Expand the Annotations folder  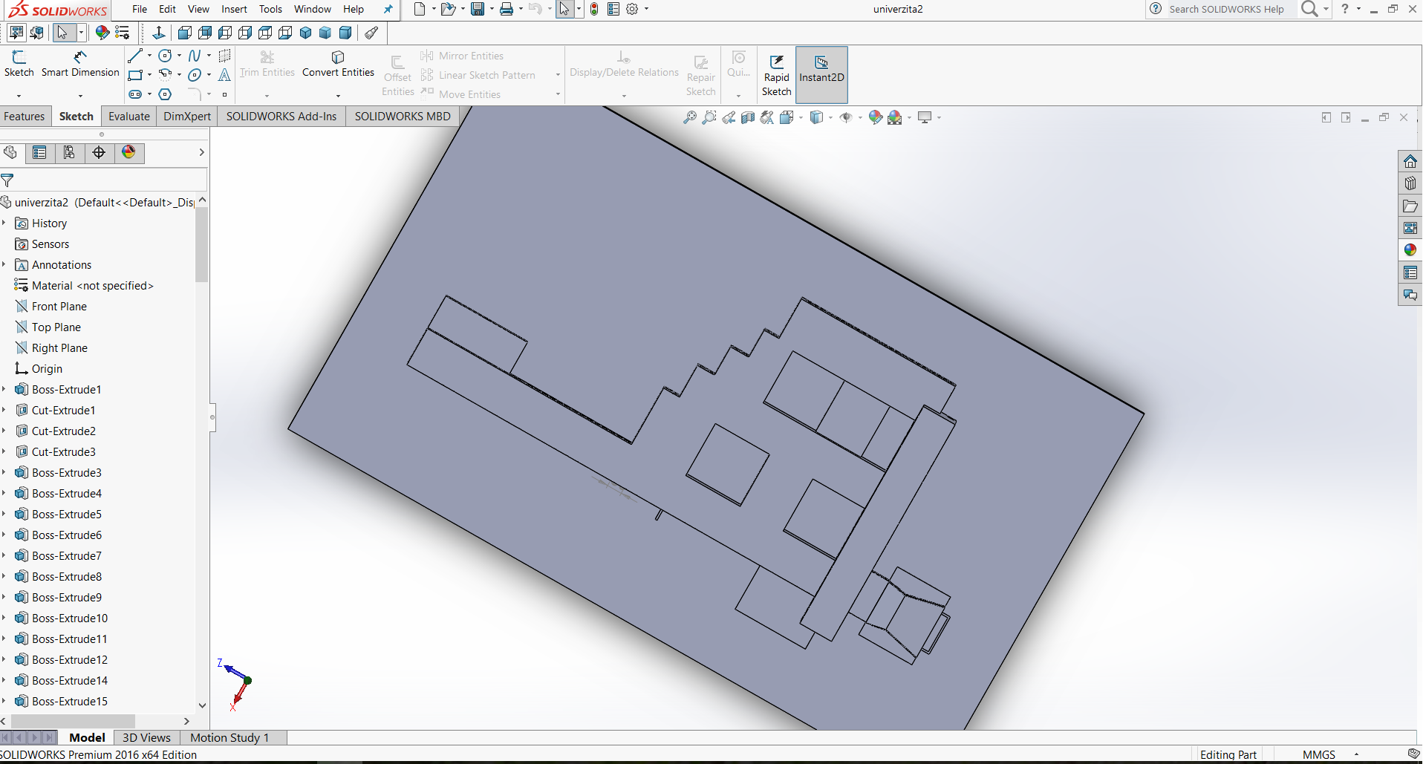tap(4, 264)
